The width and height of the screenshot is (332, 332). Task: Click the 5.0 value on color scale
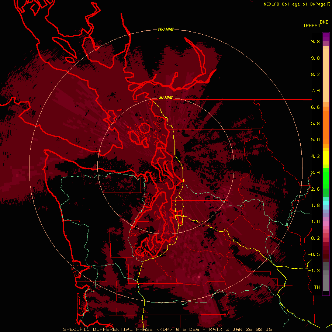coord(315,140)
